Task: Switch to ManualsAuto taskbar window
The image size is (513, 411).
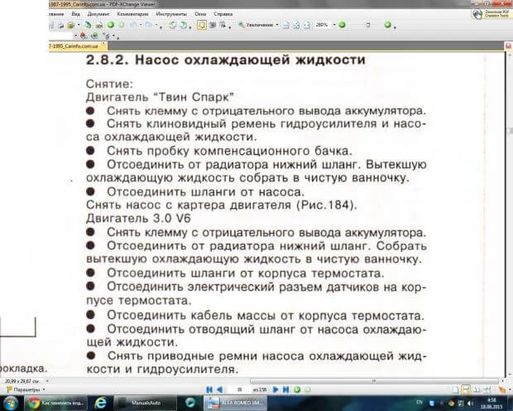Action: pos(146,403)
